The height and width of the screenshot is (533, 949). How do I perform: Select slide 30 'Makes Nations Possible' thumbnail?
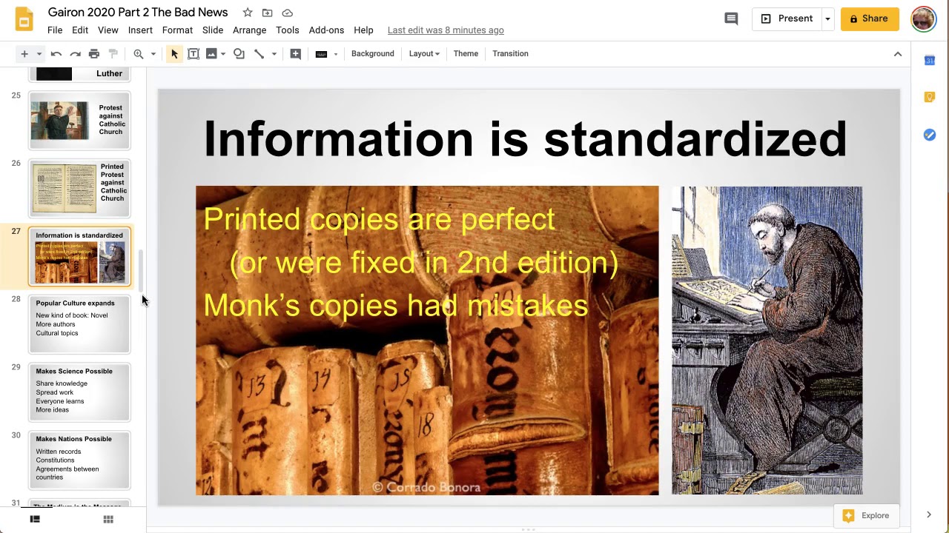[79, 460]
